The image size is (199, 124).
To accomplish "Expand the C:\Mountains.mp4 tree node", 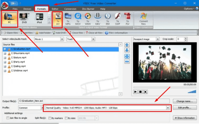I will (x=5, y=54).
